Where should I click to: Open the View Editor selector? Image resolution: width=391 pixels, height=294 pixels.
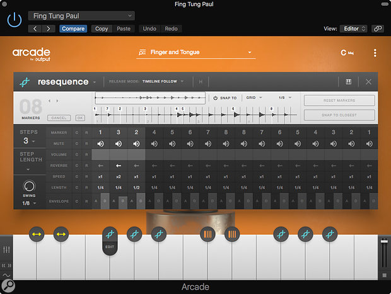coord(354,28)
